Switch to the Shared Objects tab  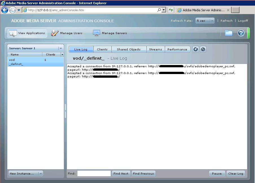click(x=129, y=49)
